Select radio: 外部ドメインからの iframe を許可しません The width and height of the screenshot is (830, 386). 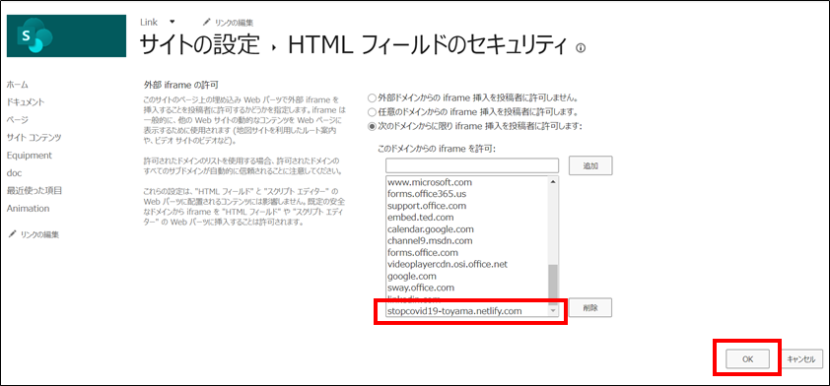tap(372, 98)
